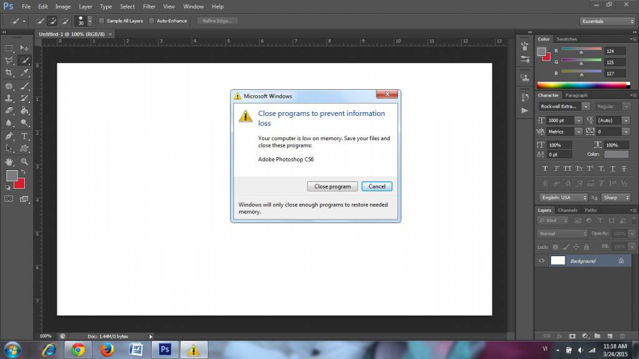Select the Dodge tool
The height and width of the screenshot is (359, 639).
pos(24,123)
